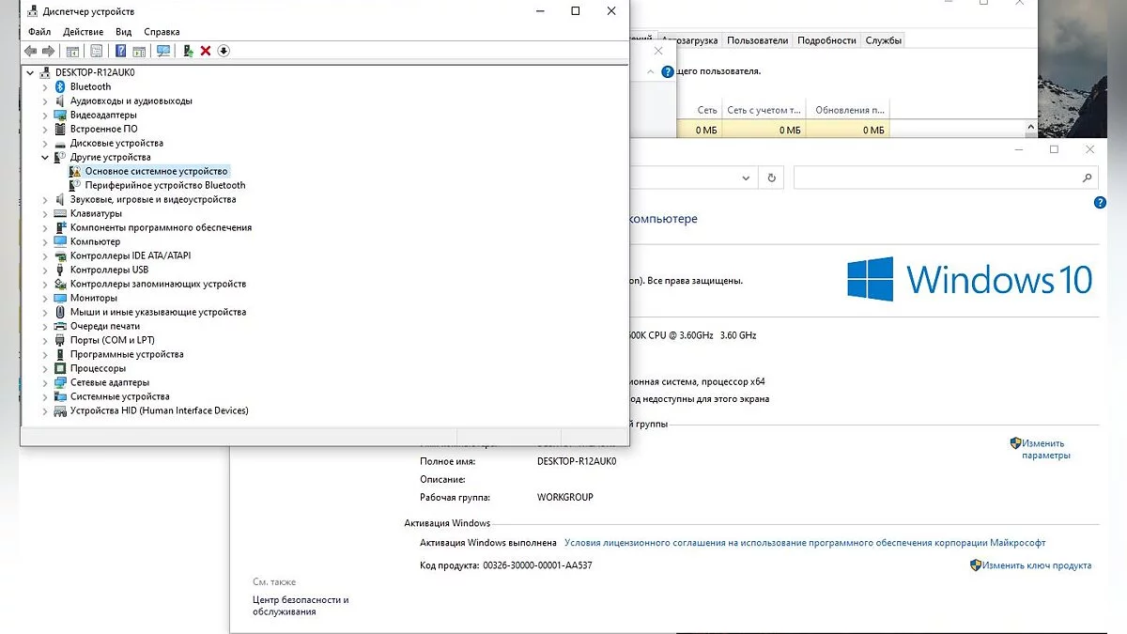Select Периферийное устройство Bluetooth item
Screen dimensions: 1127x634
[164, 185]
